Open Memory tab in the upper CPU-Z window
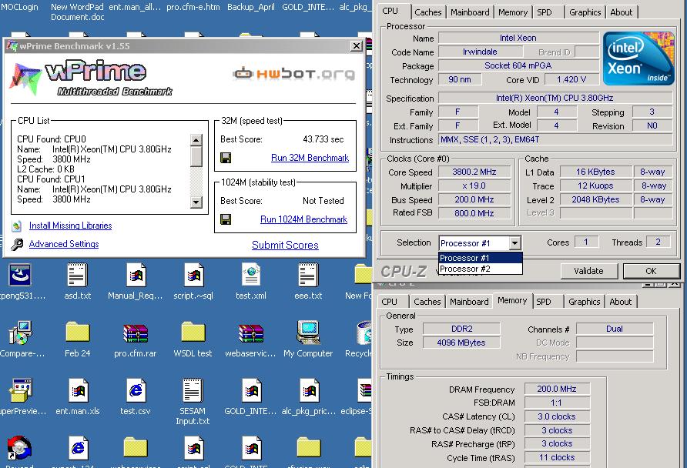The width and height of the screenshot is (687, 468). 513,12
